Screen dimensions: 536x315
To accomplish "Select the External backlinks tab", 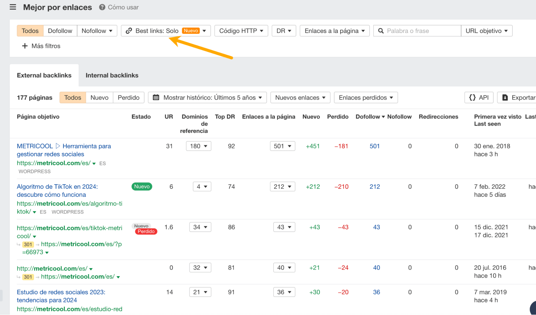I will (x=44, y=75).
